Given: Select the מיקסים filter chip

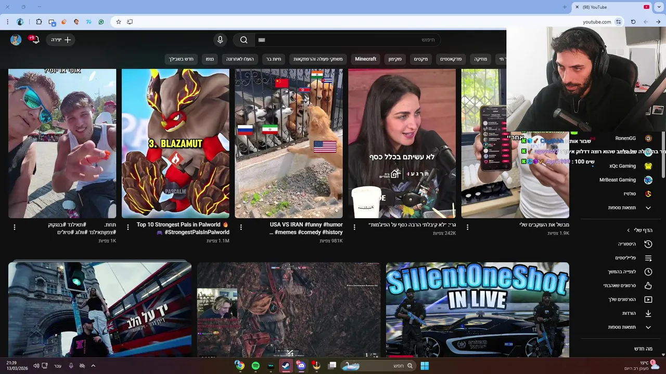Looking at the screenshot, I should (421, 59).
